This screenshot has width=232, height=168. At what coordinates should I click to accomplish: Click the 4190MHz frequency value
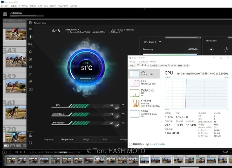[x=193, y=49]
